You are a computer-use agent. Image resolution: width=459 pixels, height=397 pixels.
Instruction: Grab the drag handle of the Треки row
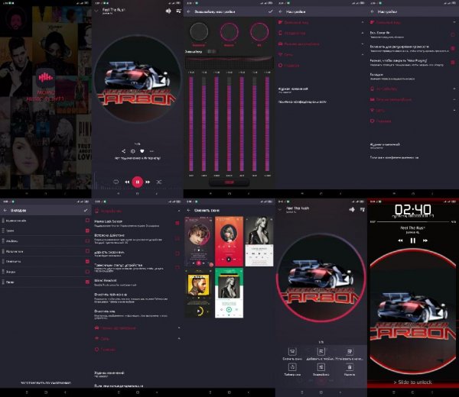click(x=3, y=231)
